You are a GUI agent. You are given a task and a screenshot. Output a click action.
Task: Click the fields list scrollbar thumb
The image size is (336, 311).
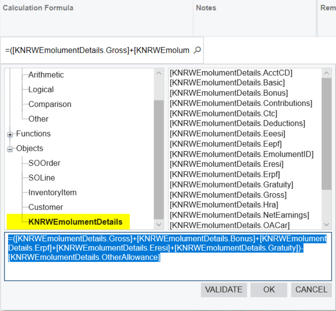327,134
